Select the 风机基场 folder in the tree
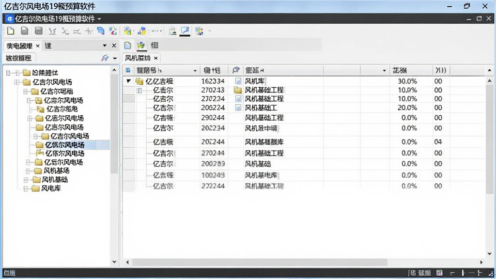 [56, 171]
